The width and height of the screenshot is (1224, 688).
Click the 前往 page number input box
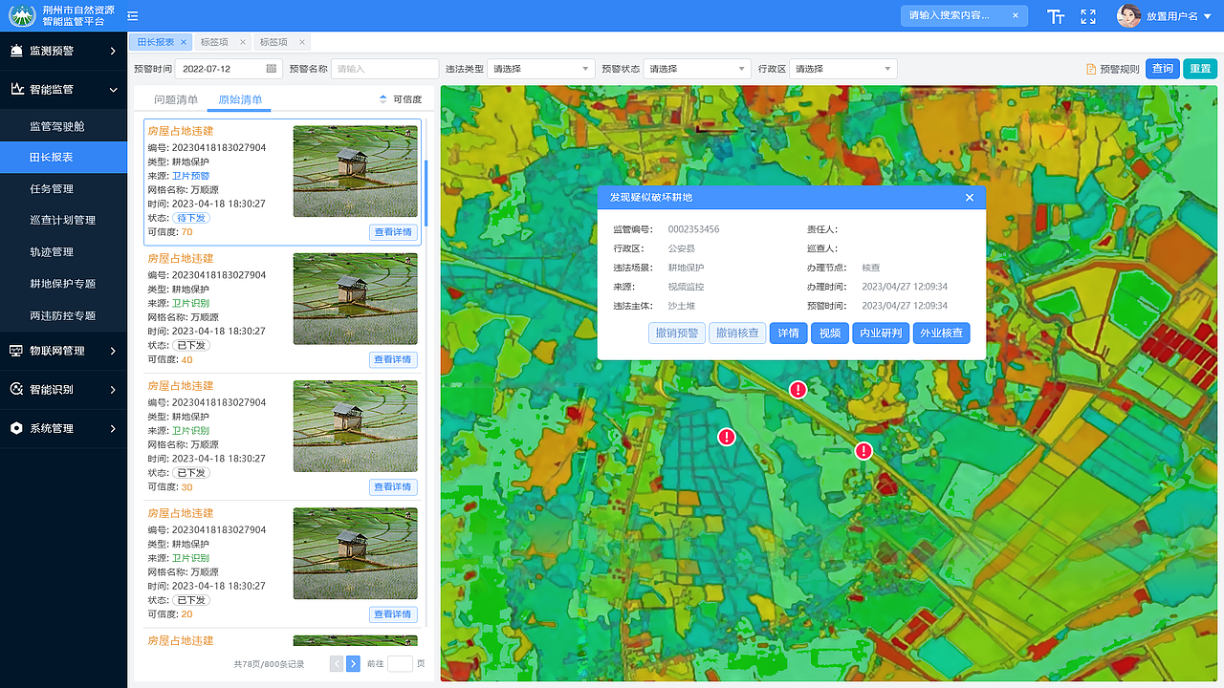[400, 663]
